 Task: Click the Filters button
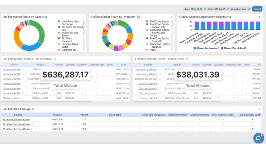(x=257, y=9)
